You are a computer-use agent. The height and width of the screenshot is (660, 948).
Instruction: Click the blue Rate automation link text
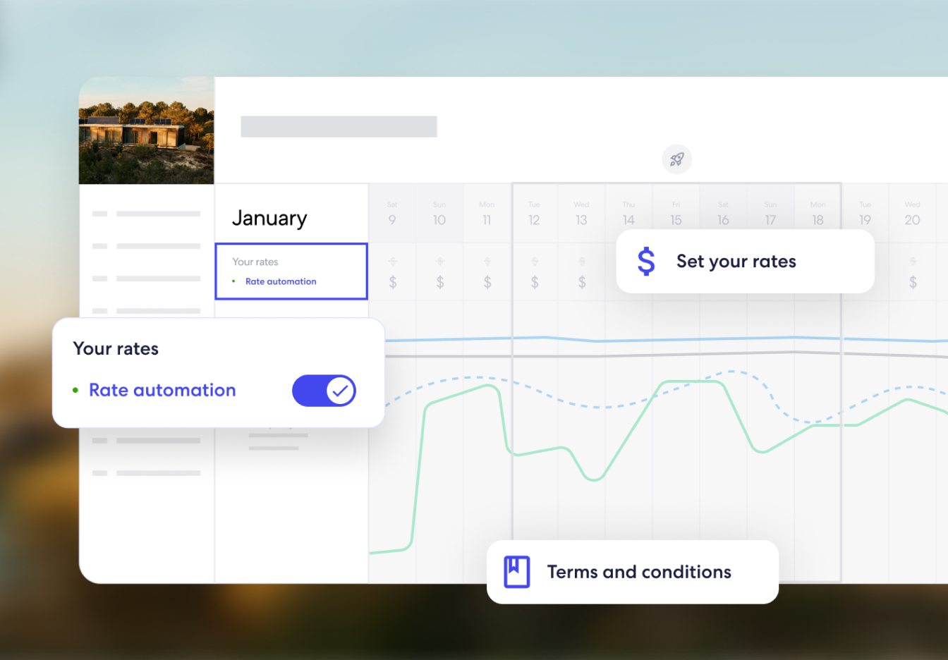coord(162,390)
